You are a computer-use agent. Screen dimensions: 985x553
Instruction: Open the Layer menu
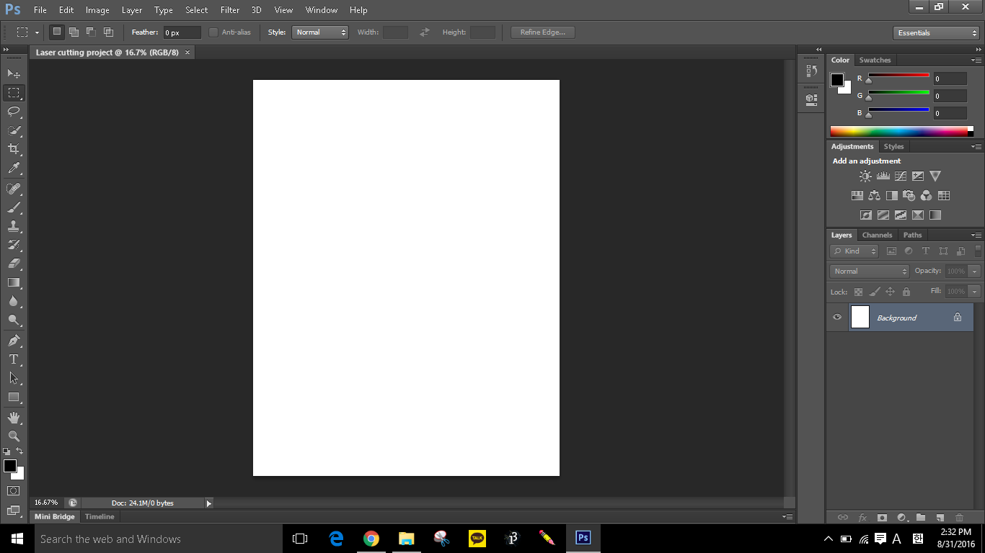click(132, 10)
